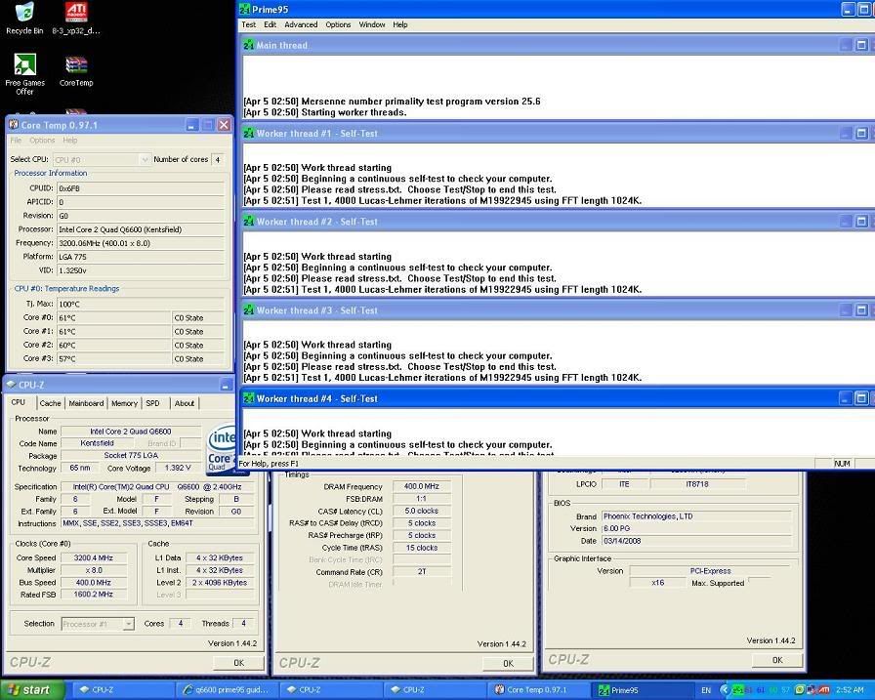Select the ATI 8-3_xp32_d... desktop icon
Viewport: 875px width, 700px height.
pos(76,18)
